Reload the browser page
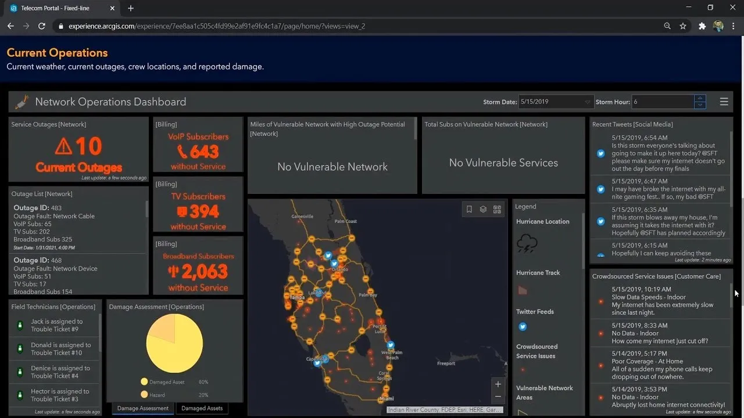This screenshot has height=418, width=744. 41,26
